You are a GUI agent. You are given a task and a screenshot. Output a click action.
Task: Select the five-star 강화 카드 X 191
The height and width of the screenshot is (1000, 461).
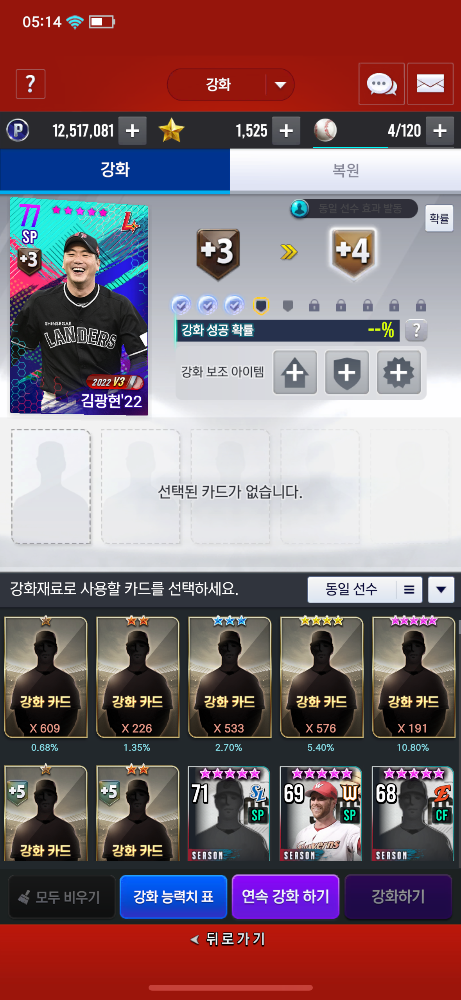click(413, 677)
